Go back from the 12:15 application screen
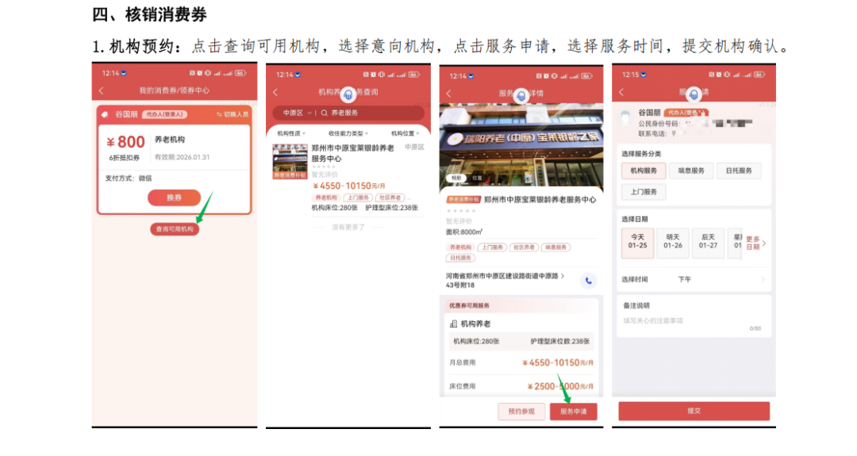This screenshot has width=857, height=456. 621,92
